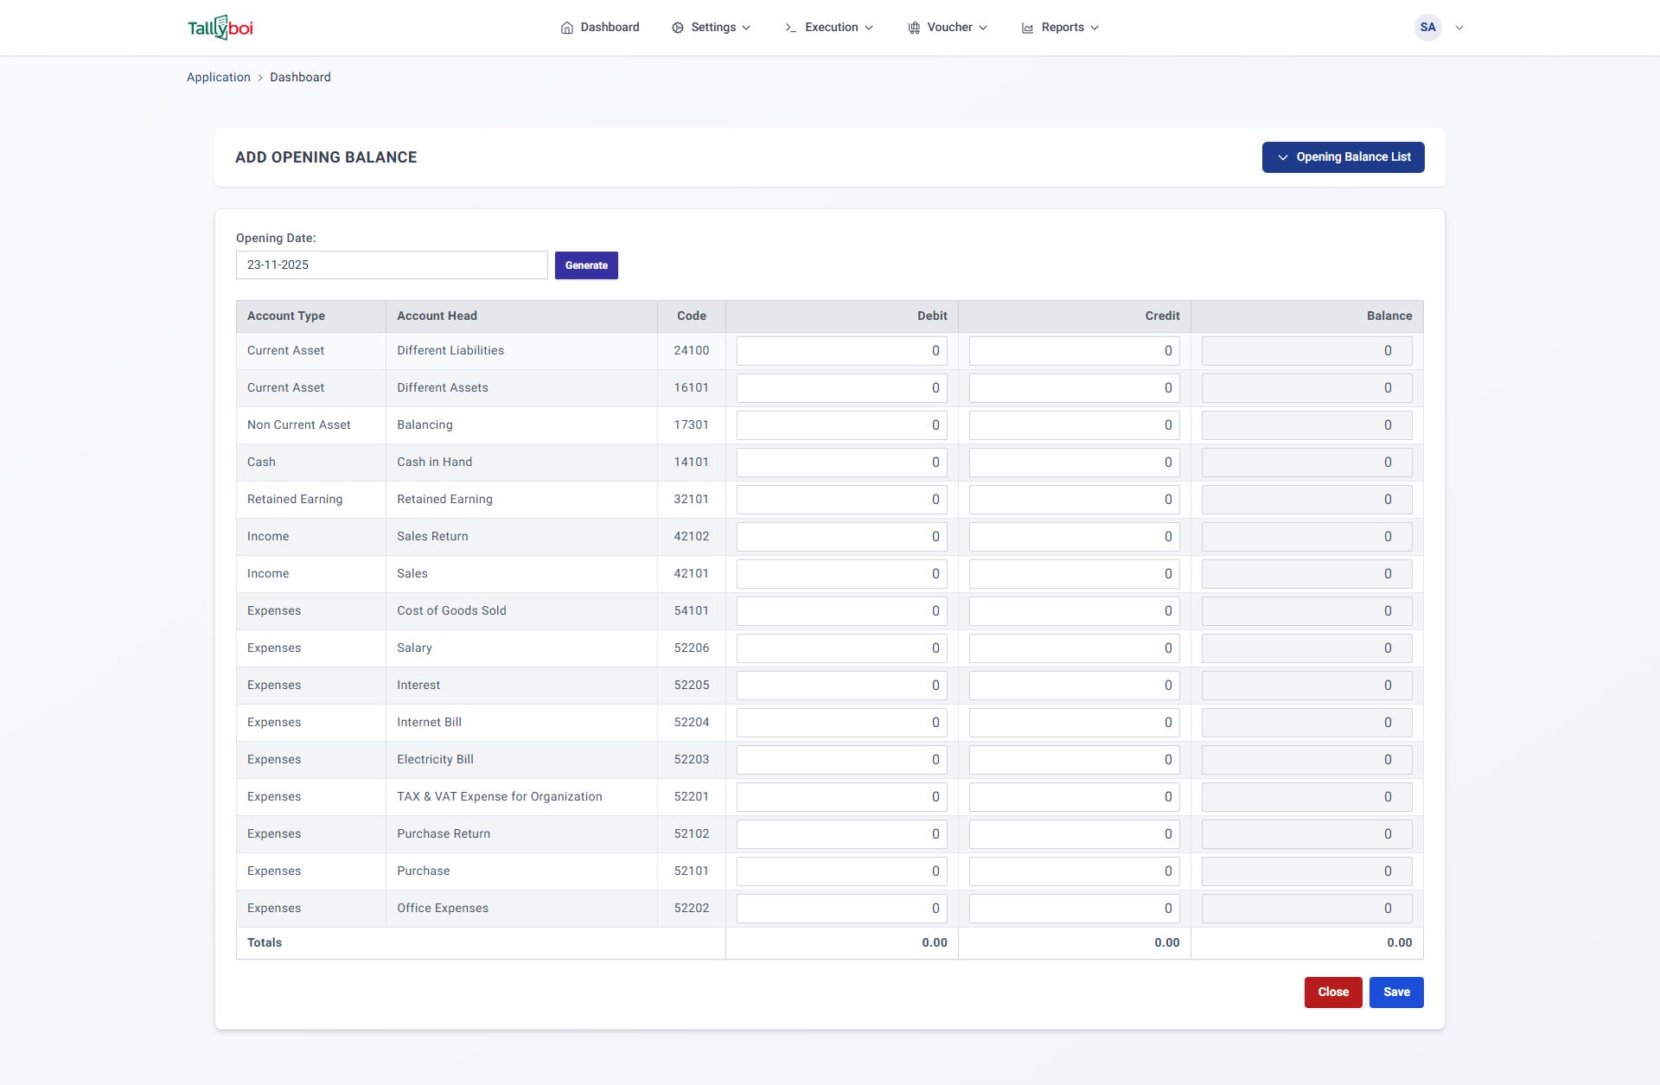Click the Dashboard home icon
1660x1085 pixels.
tap(567, 28)
